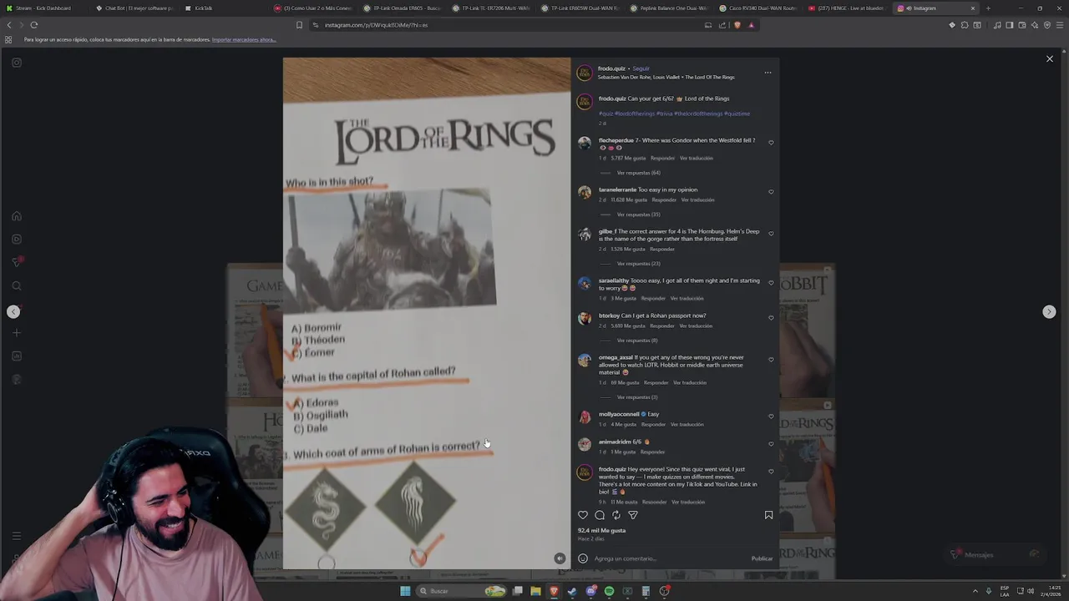Switch to the Chat Bot browser tab
This screenshot has width=1069, height=601.
pos(134,8)
